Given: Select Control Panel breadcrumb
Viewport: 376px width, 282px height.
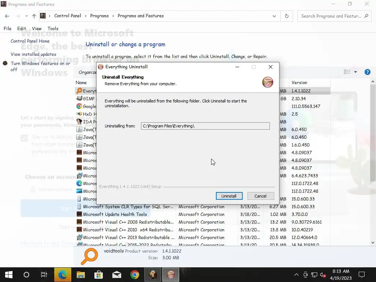Looking at the screenshot, I should [x=68, y=16].
